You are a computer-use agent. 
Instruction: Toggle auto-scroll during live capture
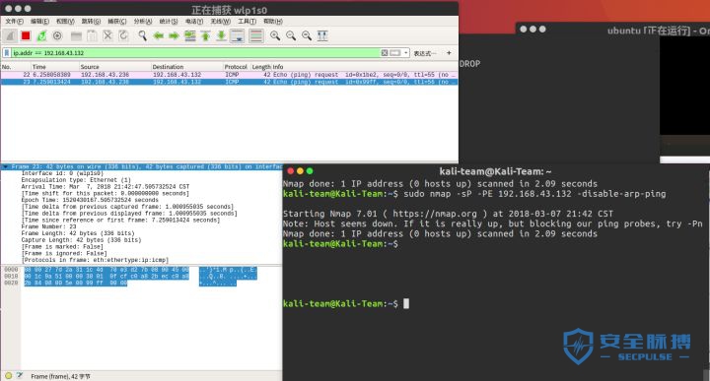tap(238, 35)
